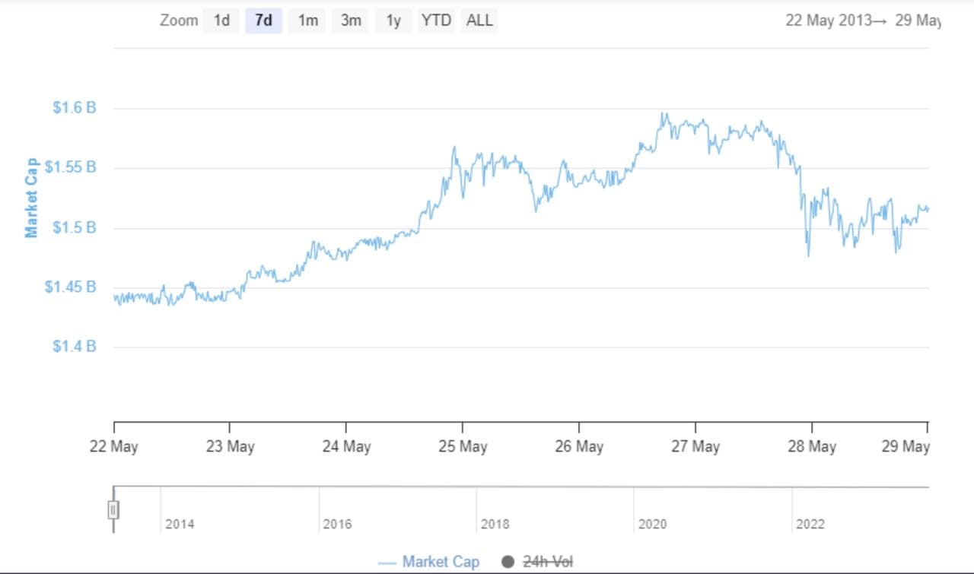Jump to 2014 in the navigator timeline
This screenshot has width=974, height=574.
(x=180, y=524)
